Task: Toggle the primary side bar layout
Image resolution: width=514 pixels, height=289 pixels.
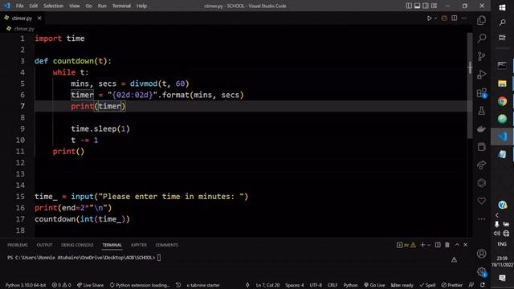Action: pos(409,6)
